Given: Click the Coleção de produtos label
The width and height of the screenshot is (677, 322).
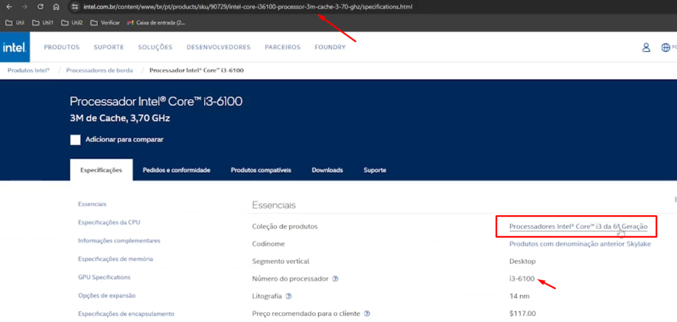Looking at the screenshot, I should pyautogui.click(x=284, y=226).
